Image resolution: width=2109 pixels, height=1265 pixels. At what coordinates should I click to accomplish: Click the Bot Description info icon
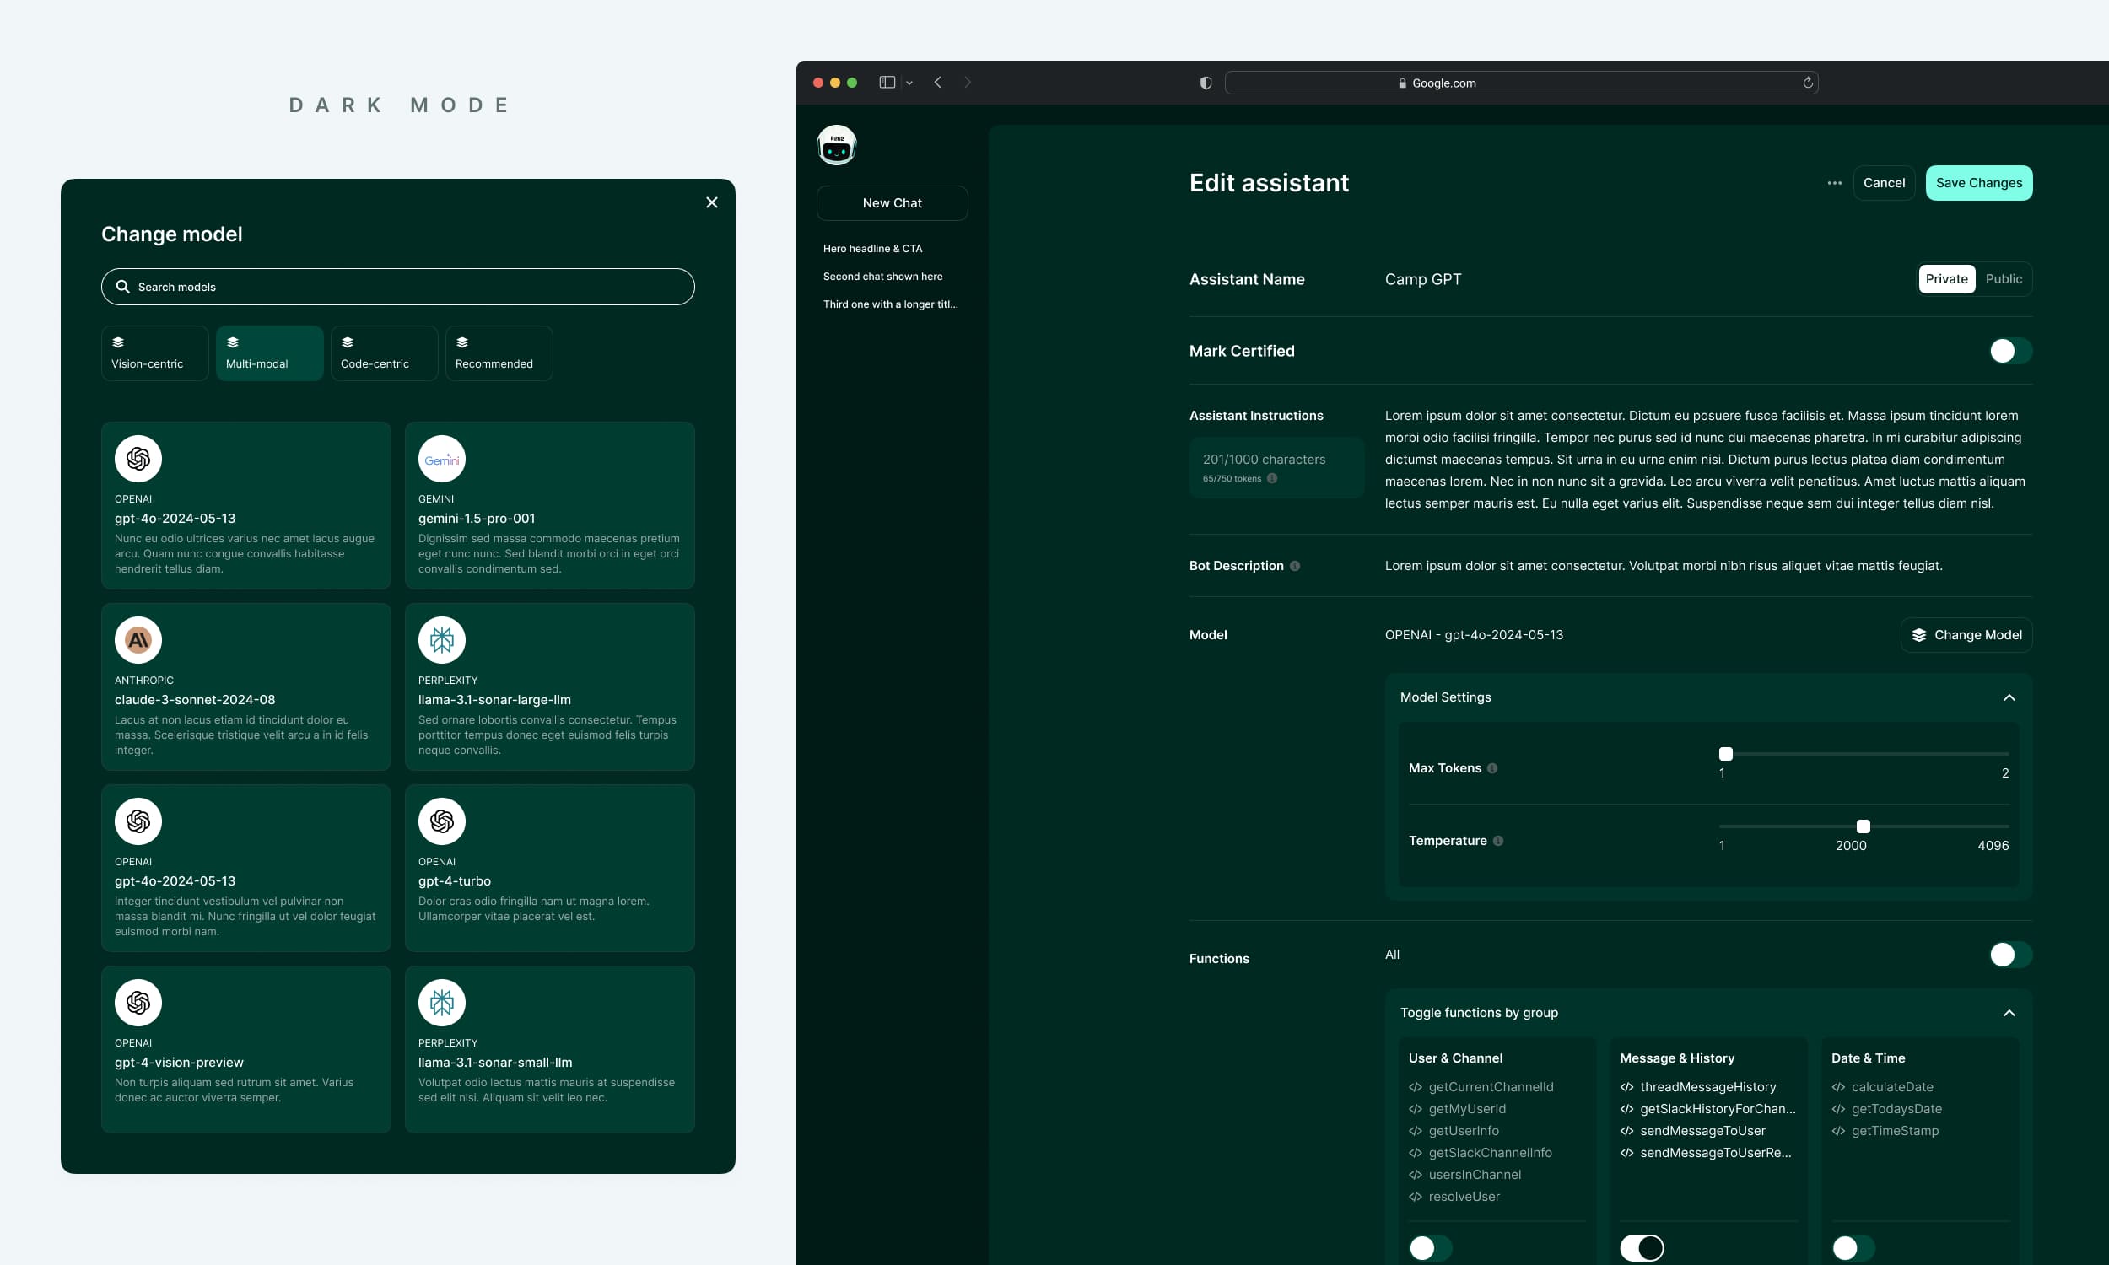point(1295,566)
